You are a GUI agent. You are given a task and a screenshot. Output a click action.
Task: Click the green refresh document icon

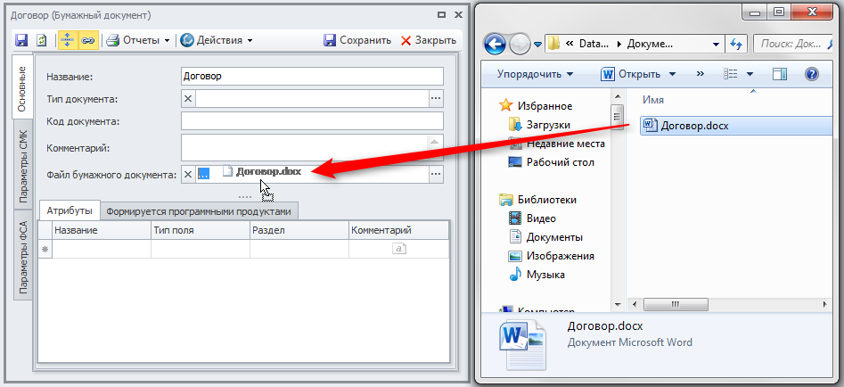pyautogui.click(x=41, y=40)
